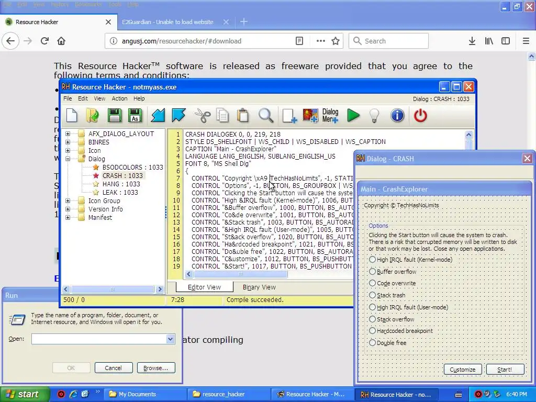536x402 pixels.
Task: Open the Firefox downloads arrow icon
Action: [x=472, y=41]
